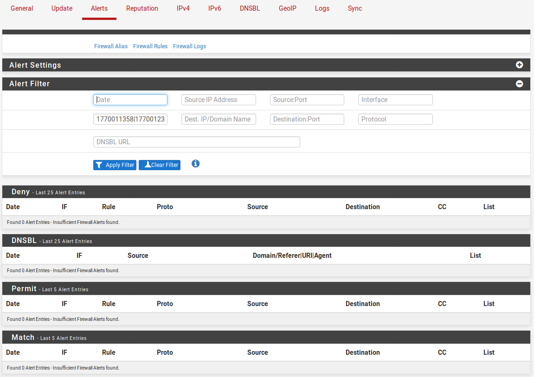
Task: Expand the Alert Settings panel
Action: coord(519,65)
